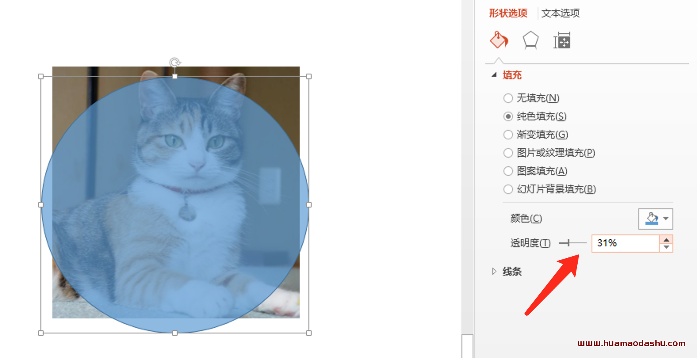Open the fill color dropdown arrow
The width and height of the screenshot is (697, 358).
666,219
